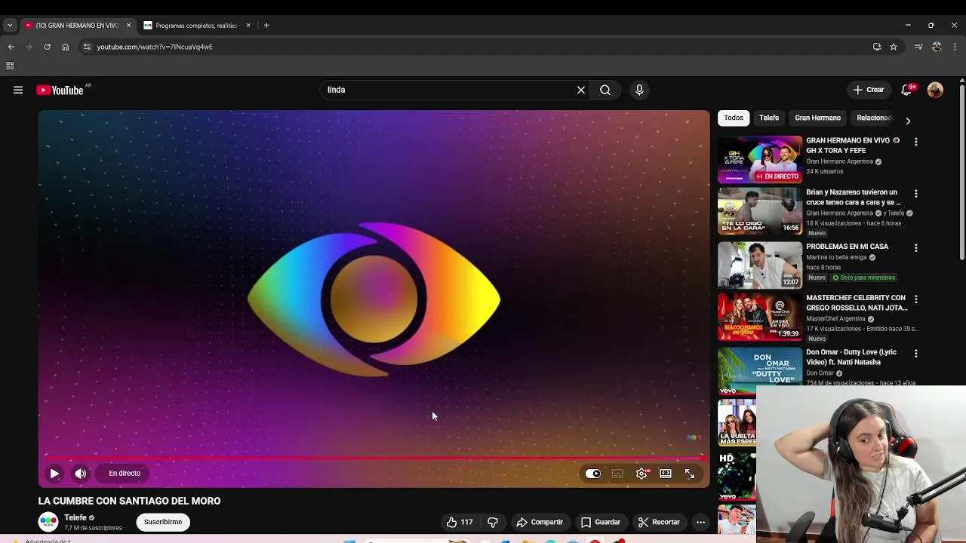Open the Brian y Nazareno video thumbnail

tap(760, 211)
